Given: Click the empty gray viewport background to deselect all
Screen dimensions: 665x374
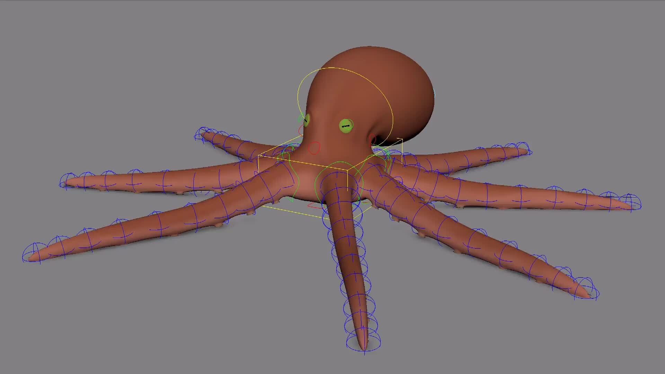Looking at the screenshot, I should 104,52.
